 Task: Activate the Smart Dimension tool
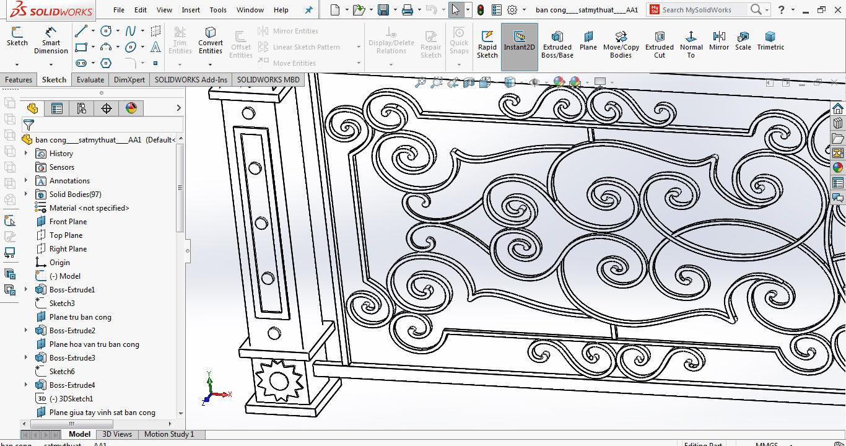pyautogui.click(x=51, y=40)
